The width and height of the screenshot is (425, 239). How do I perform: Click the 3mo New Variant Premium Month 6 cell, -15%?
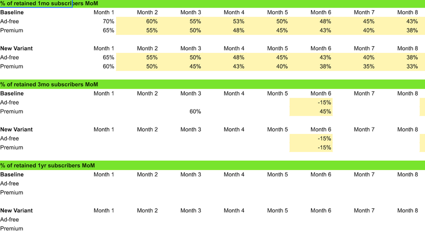pos(311,147)
